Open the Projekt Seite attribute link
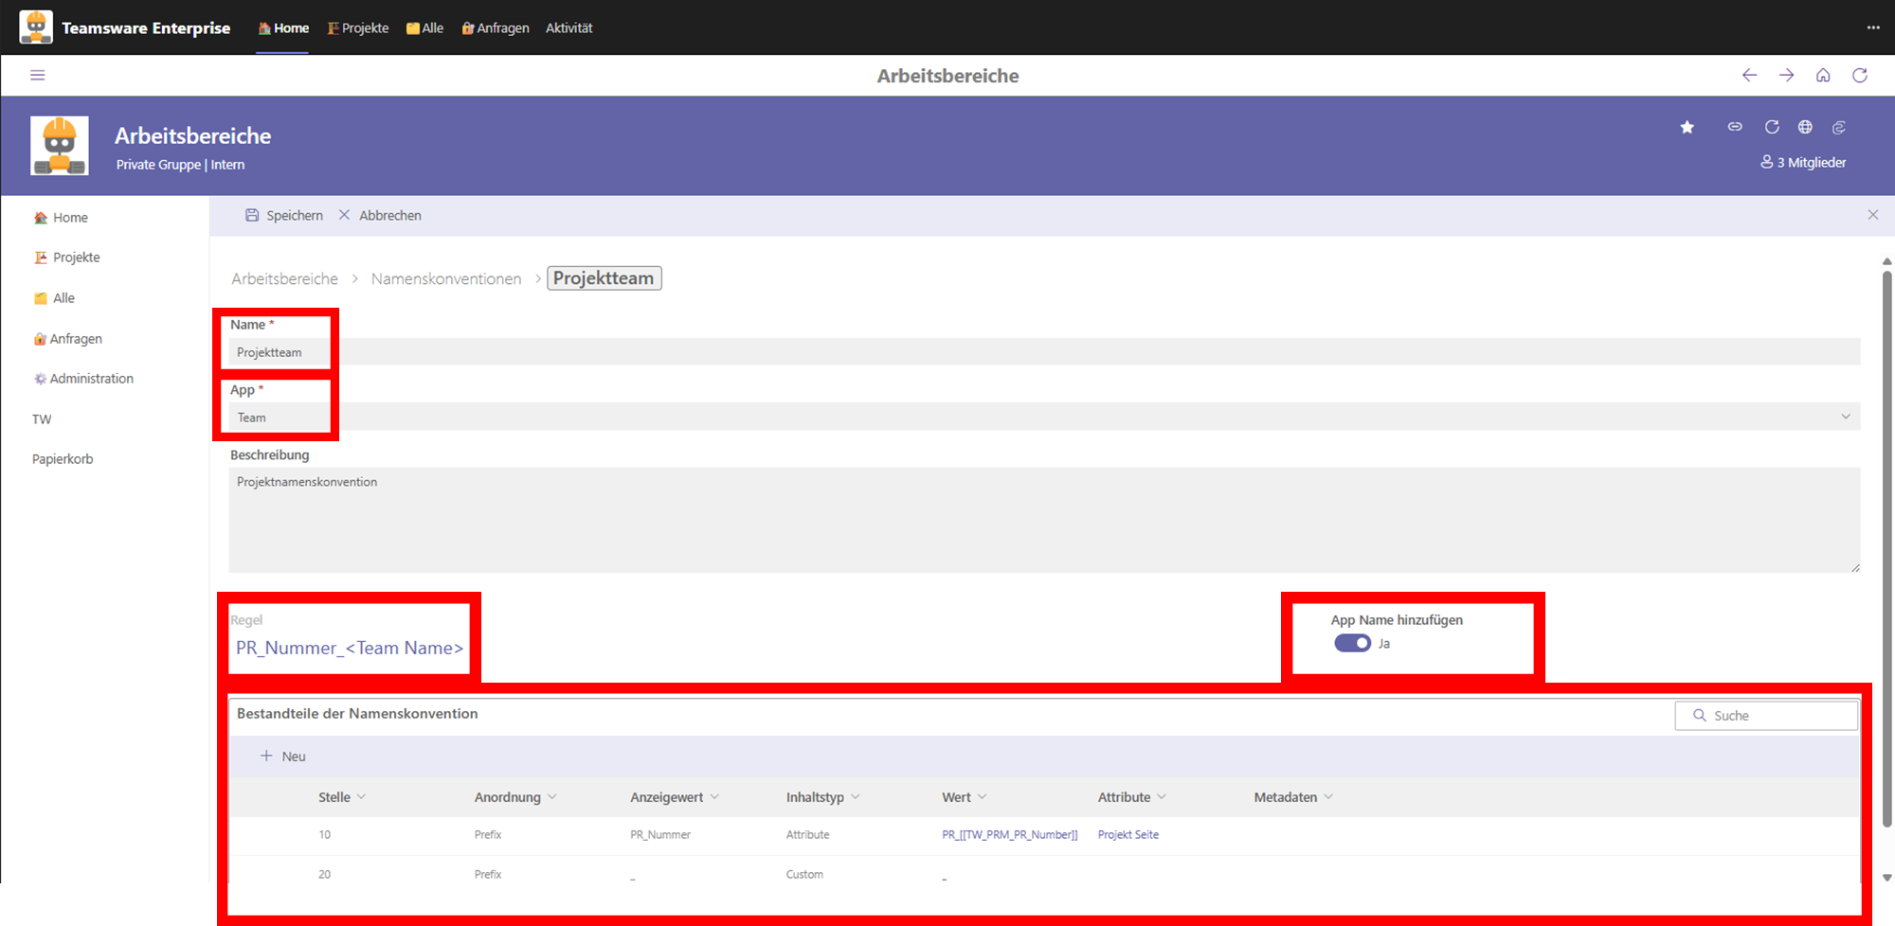The height and width of the screenshot is (926, 1895). (x=1128, y=835)
